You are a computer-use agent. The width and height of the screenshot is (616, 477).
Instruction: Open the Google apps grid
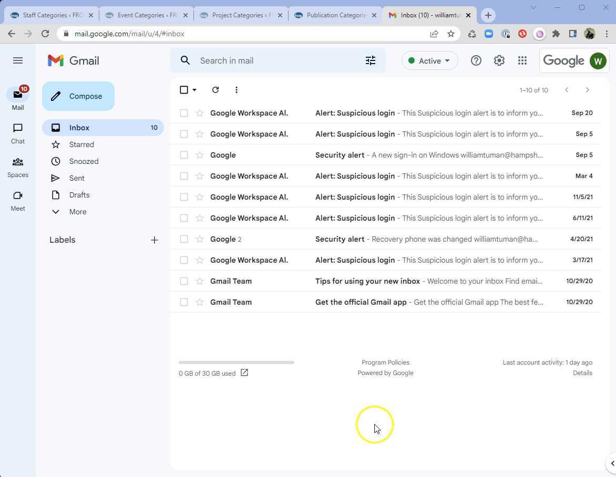522,60
